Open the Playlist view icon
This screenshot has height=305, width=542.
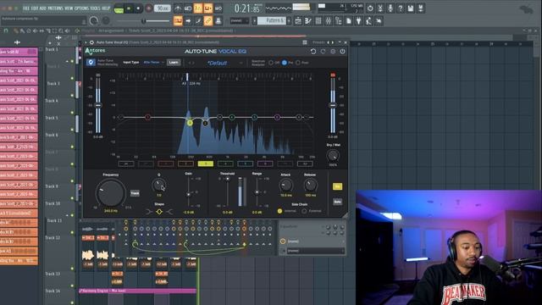click(x=298, y=21)
